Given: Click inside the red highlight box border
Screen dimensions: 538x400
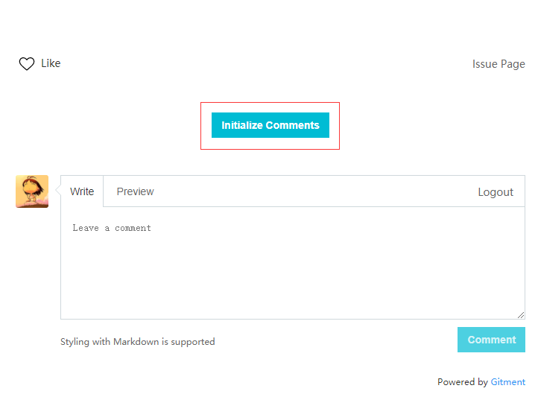Looking at the screenshot, I should pyautogui.click(x=270, y=143).
